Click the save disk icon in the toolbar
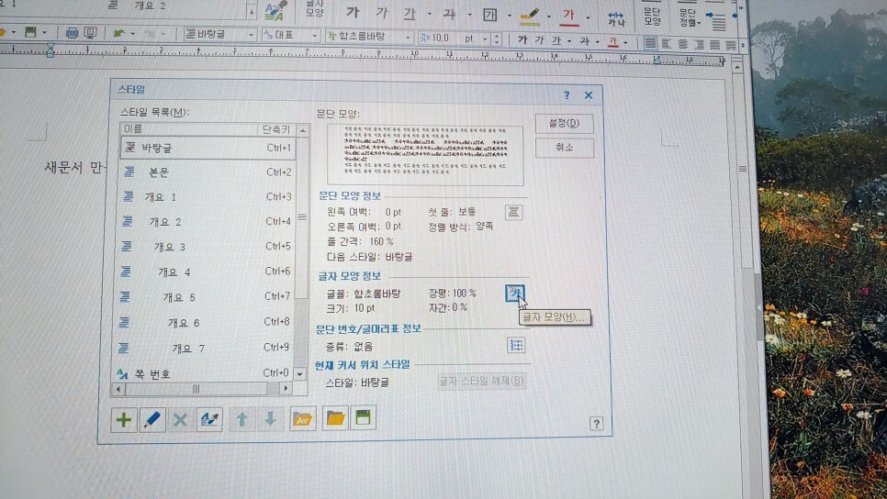Image resolution: width=887 pixels, height=499 pixels. [30, 32]
